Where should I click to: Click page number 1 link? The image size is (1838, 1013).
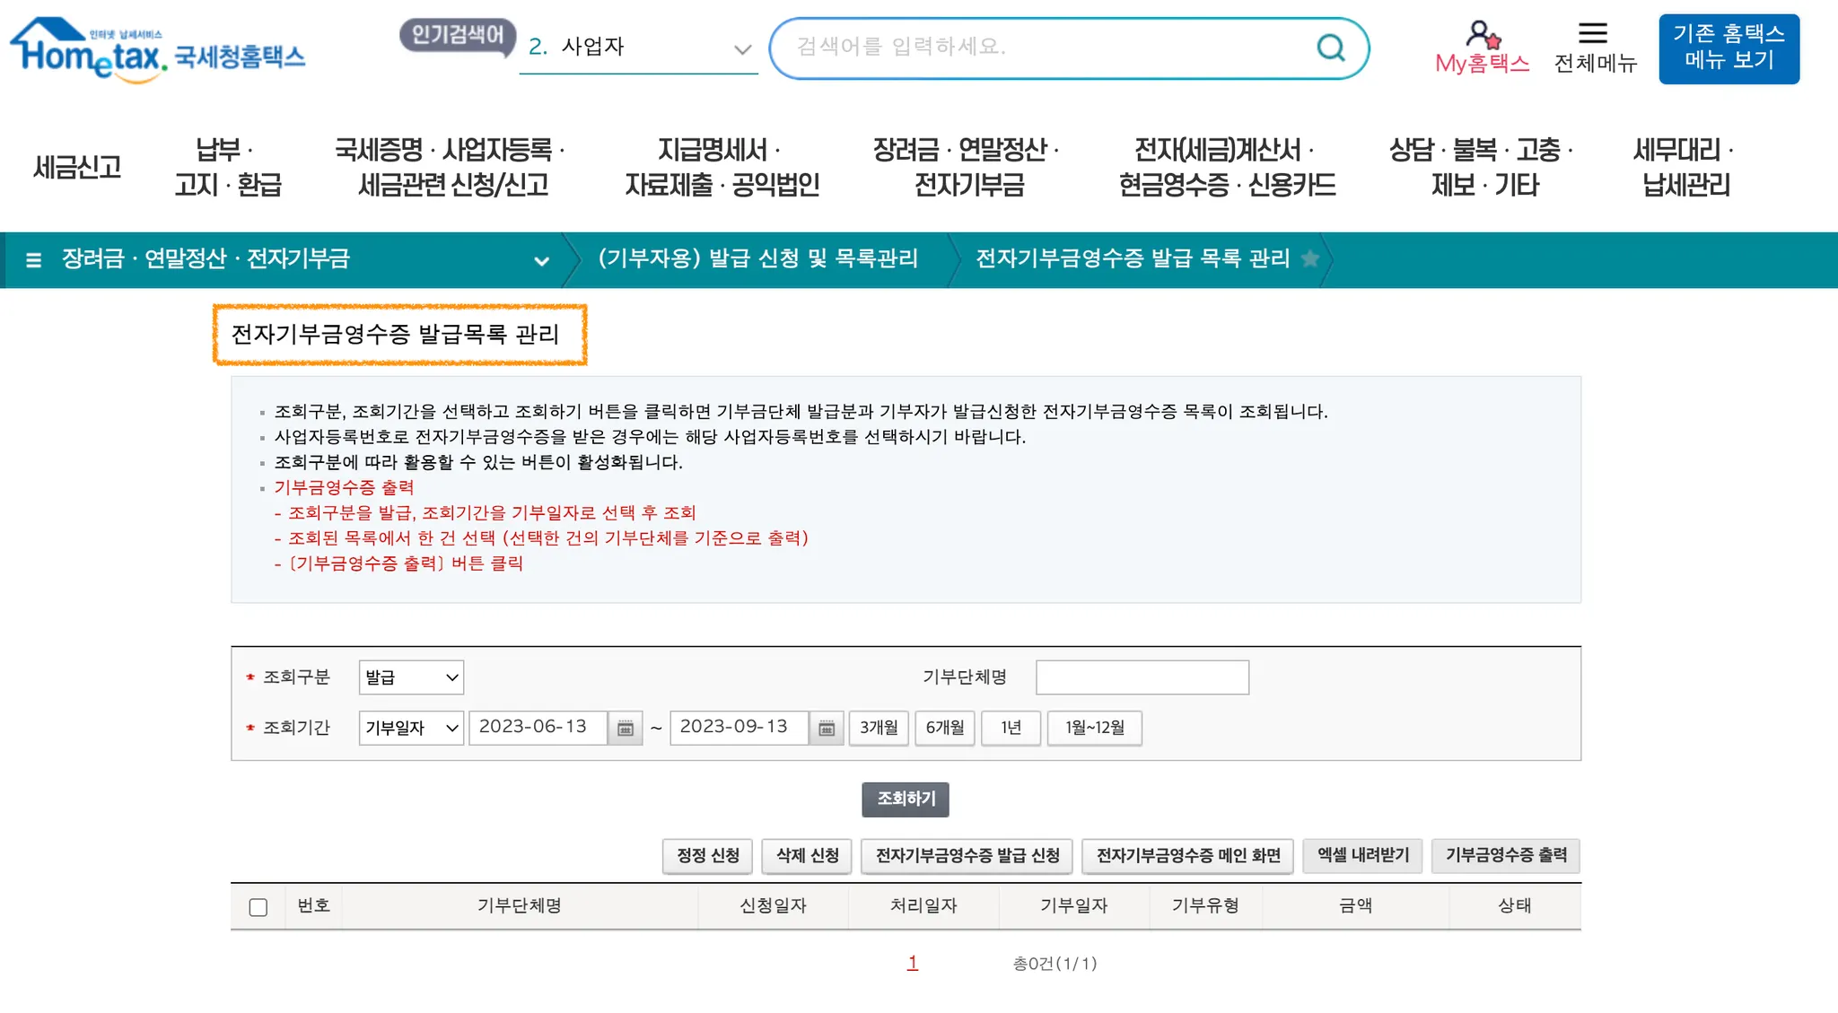912,963
